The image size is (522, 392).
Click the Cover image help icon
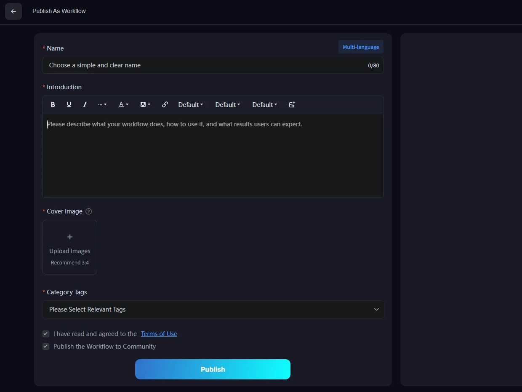pos(88,211)
